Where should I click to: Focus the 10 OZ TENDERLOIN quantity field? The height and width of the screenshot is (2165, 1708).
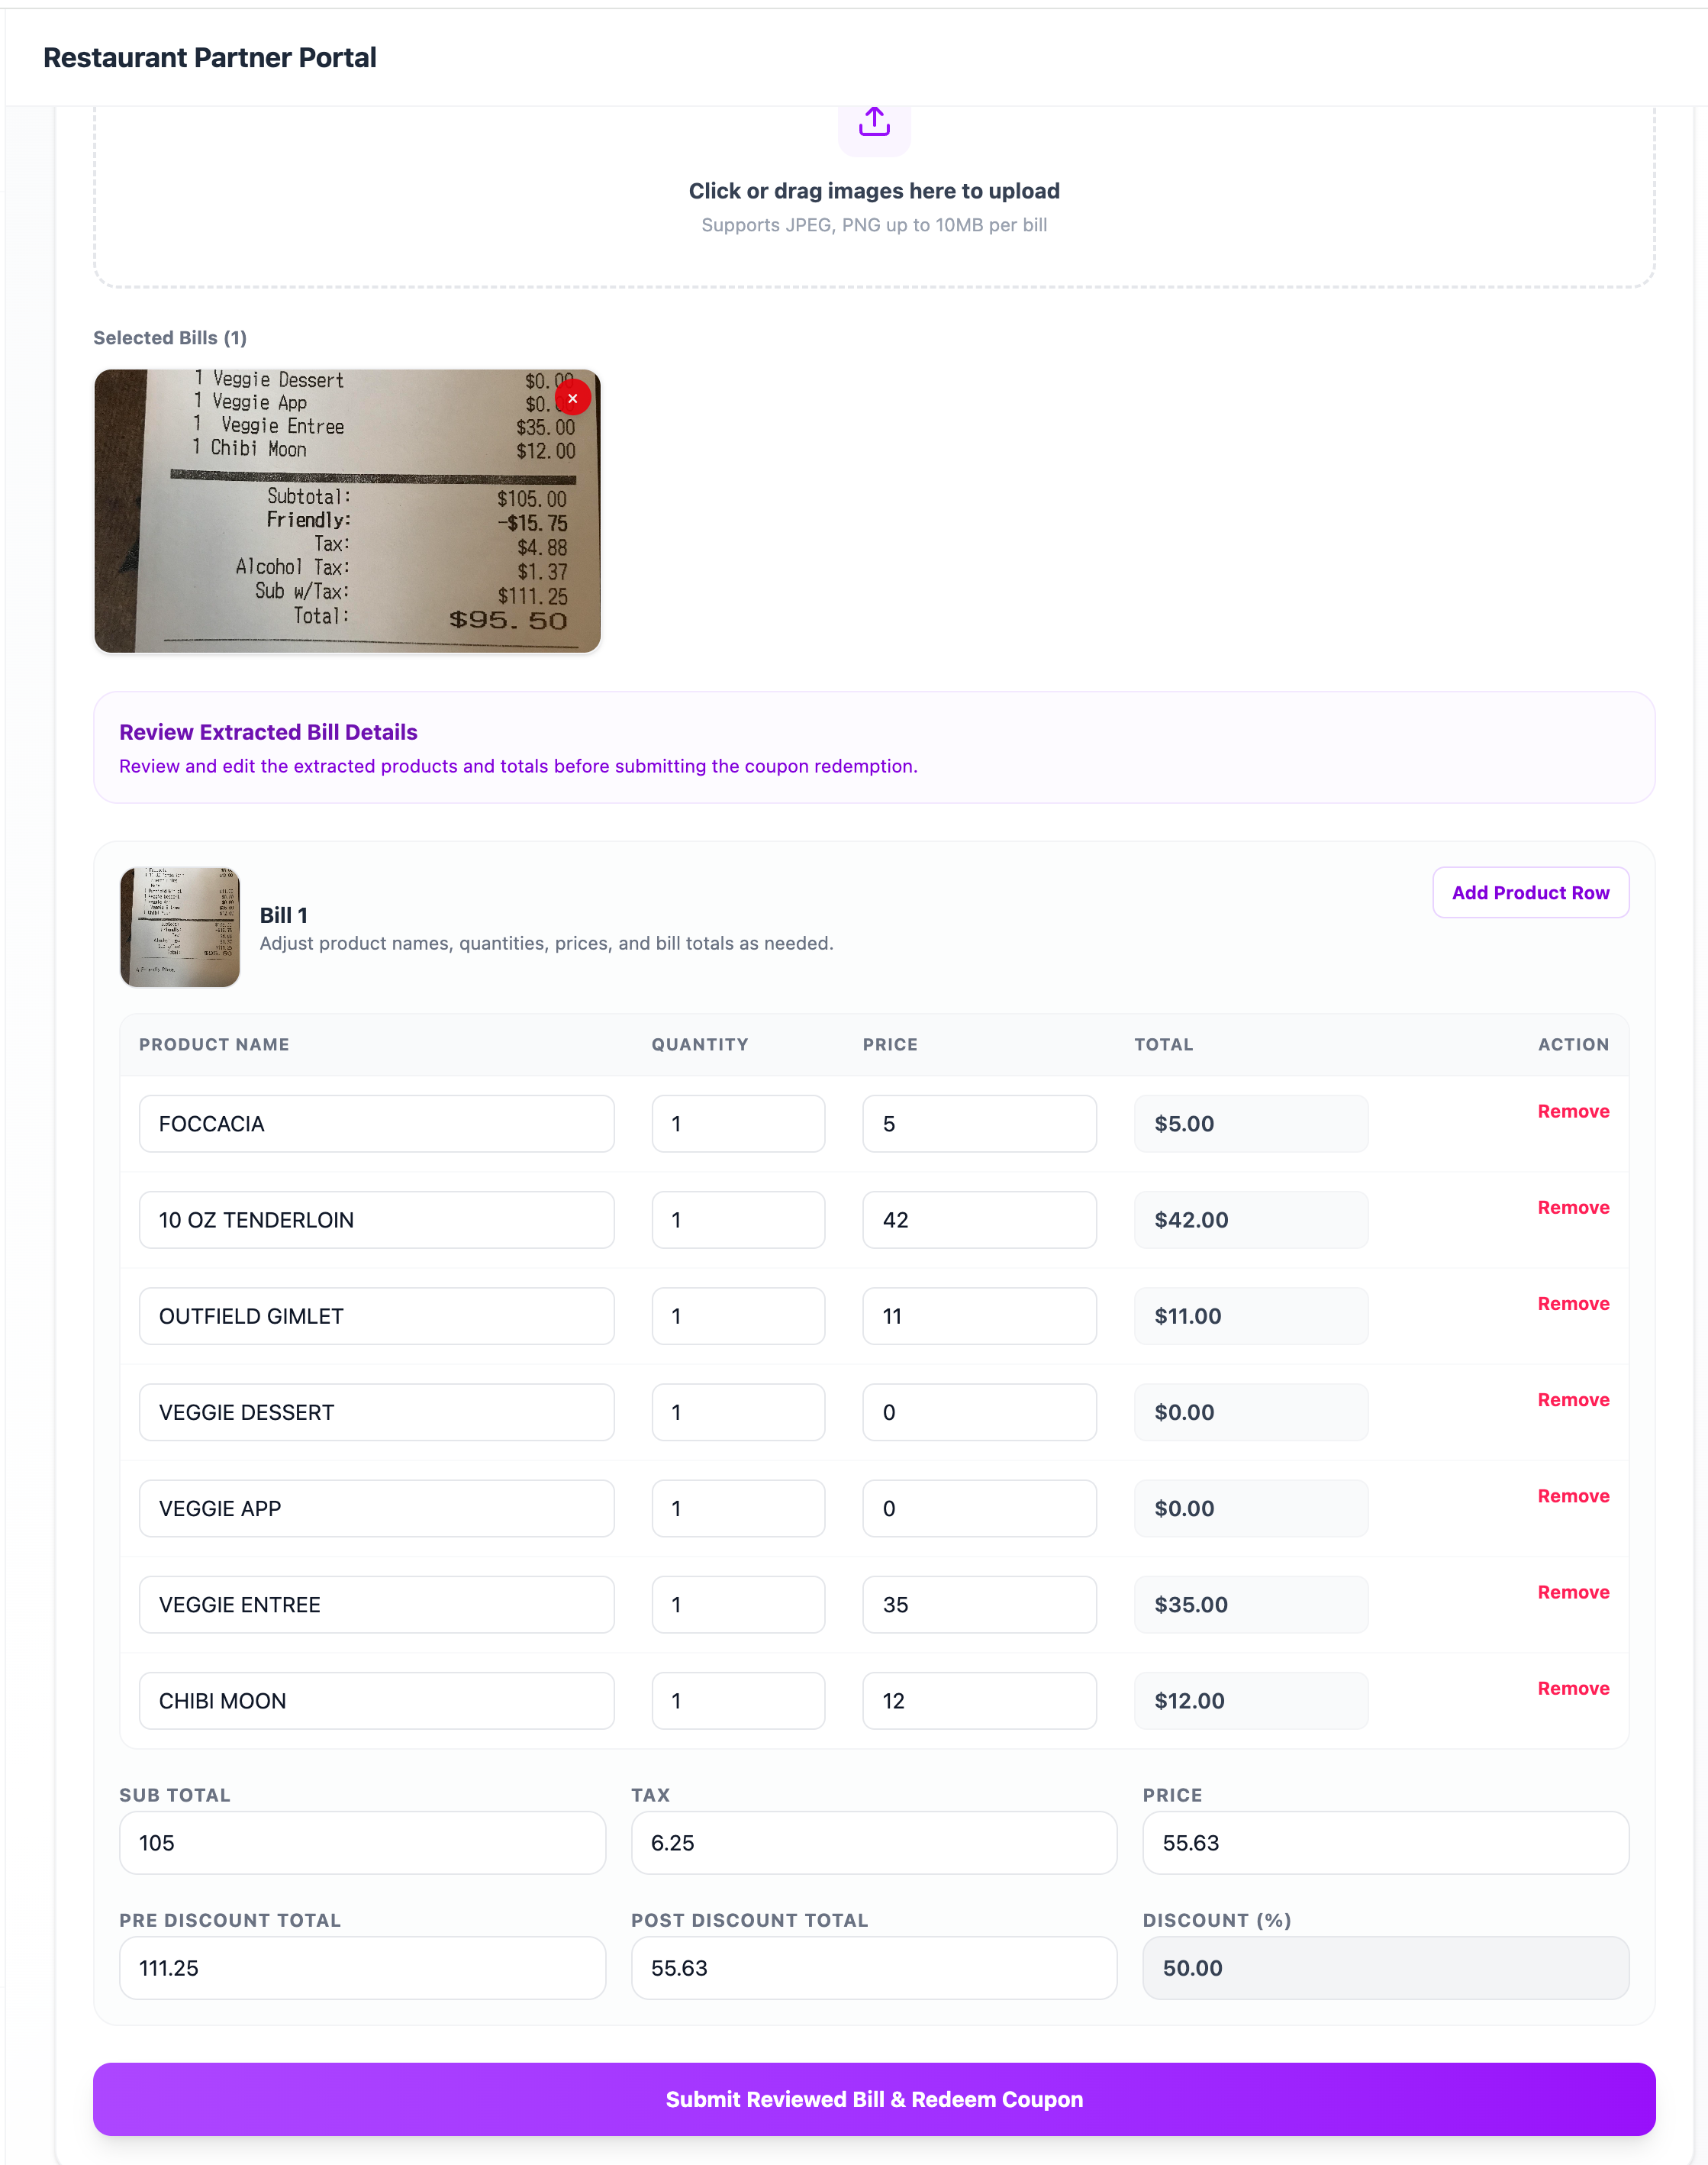tap(738, 1219)
